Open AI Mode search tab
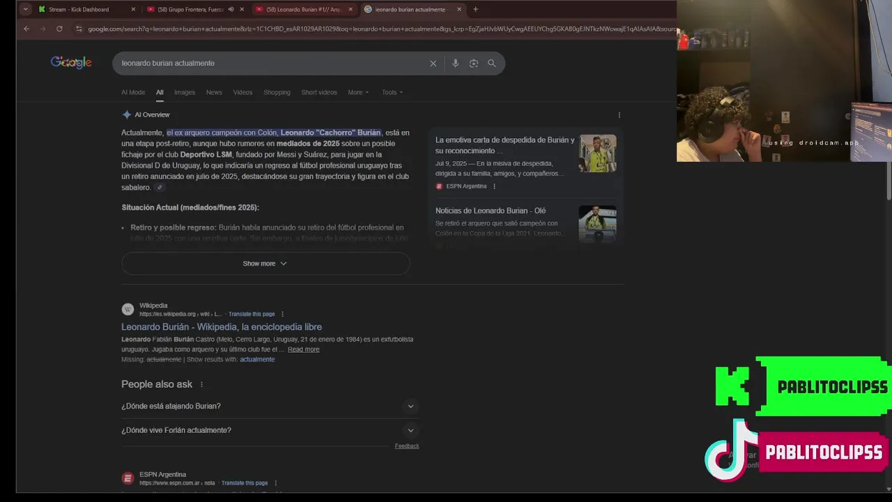The image size is (892, 502). [133, 92]
